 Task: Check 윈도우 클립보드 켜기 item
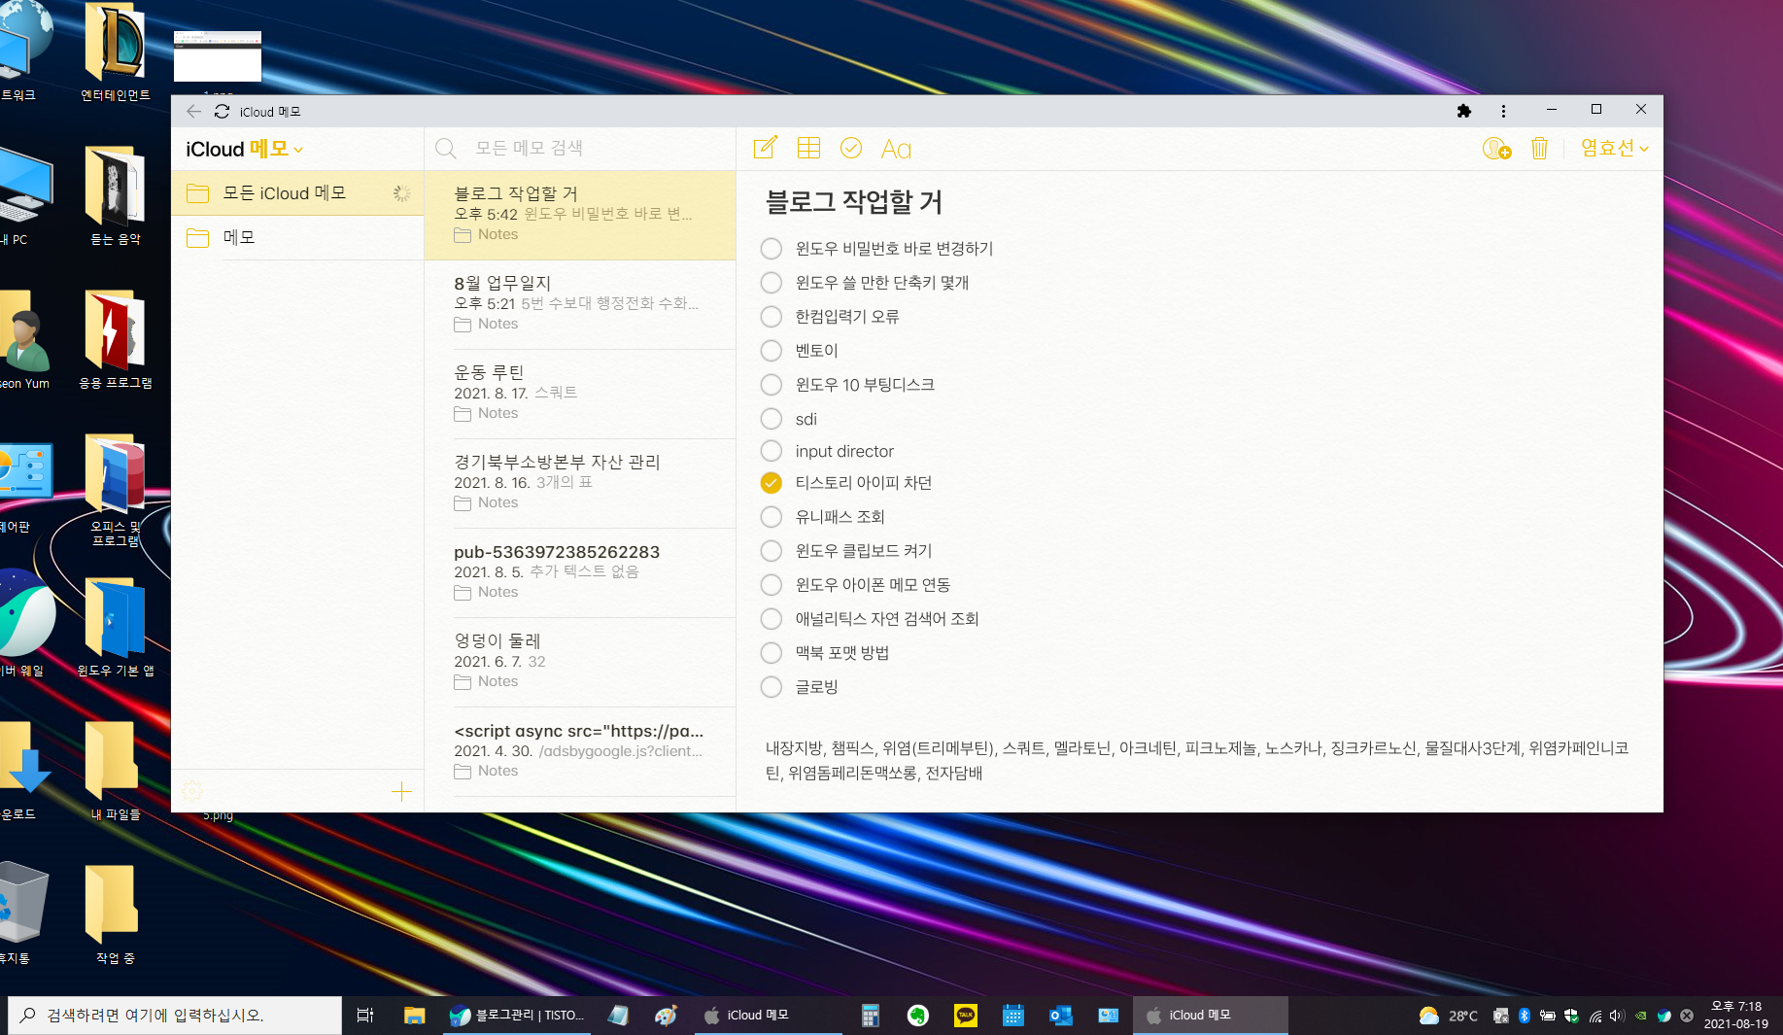pos(771,551)
